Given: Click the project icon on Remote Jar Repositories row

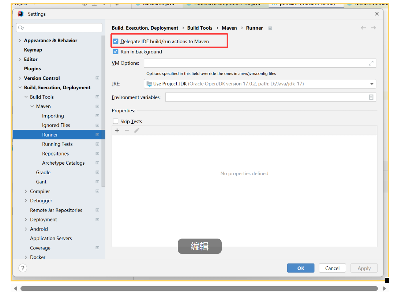Looking at the screenshot, I should [97, 210].
